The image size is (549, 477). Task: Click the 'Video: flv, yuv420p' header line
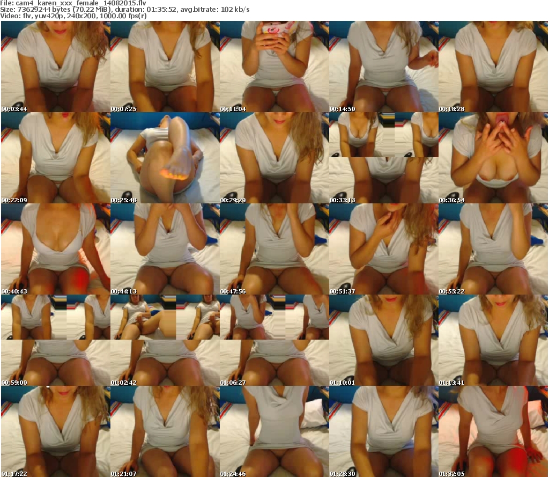pos(73,16)
